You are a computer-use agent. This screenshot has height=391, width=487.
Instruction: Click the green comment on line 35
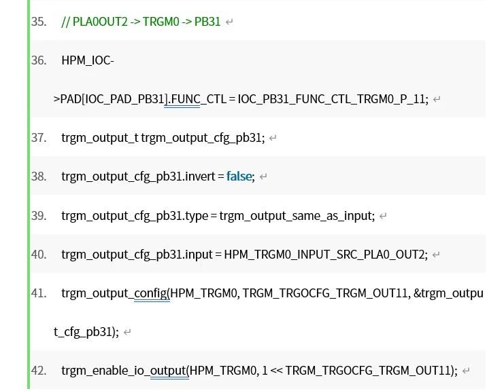[x=141, y=22]
